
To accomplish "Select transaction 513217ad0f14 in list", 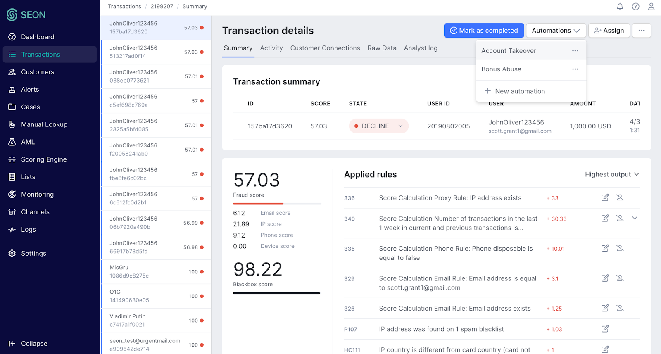I will (x=156, y=52).
